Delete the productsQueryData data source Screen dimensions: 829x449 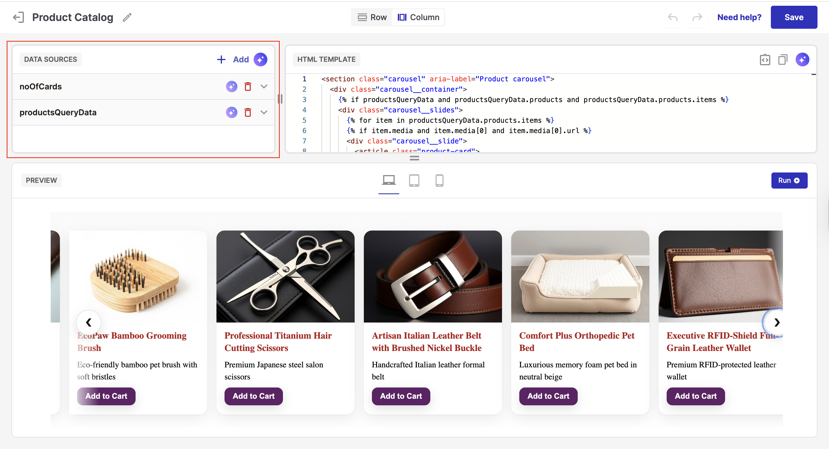248,112
